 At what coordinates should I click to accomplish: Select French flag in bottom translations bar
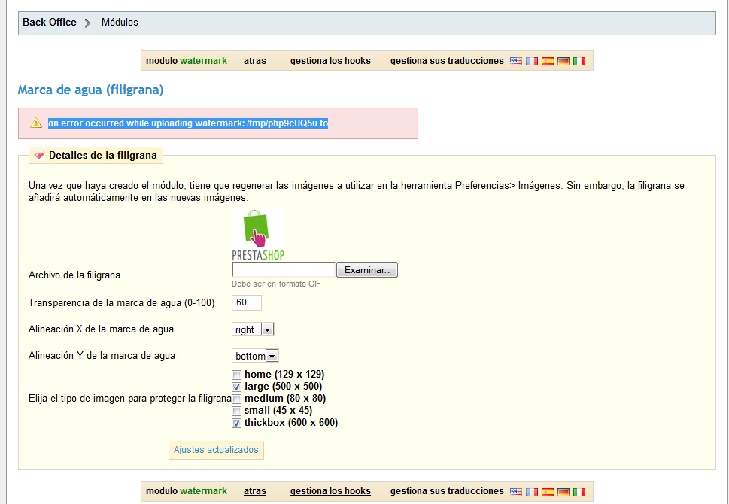(x=531, y=492)
